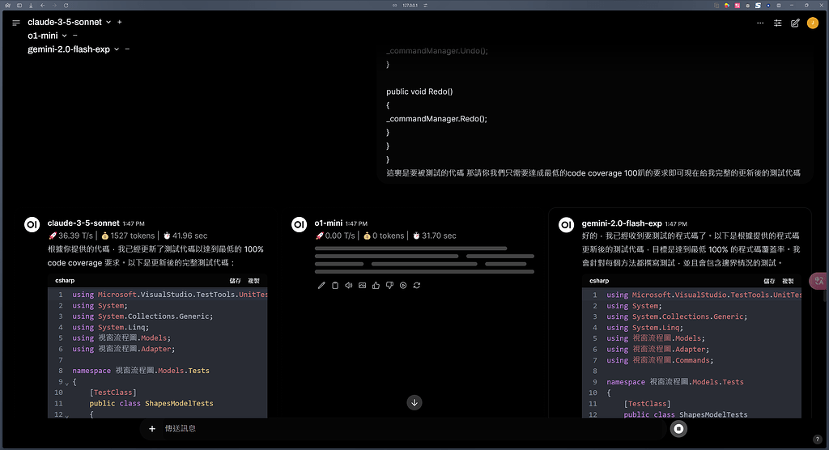
Task: Open the claude-3-5-sonnet model dropdown
Action: click(108, 22)
